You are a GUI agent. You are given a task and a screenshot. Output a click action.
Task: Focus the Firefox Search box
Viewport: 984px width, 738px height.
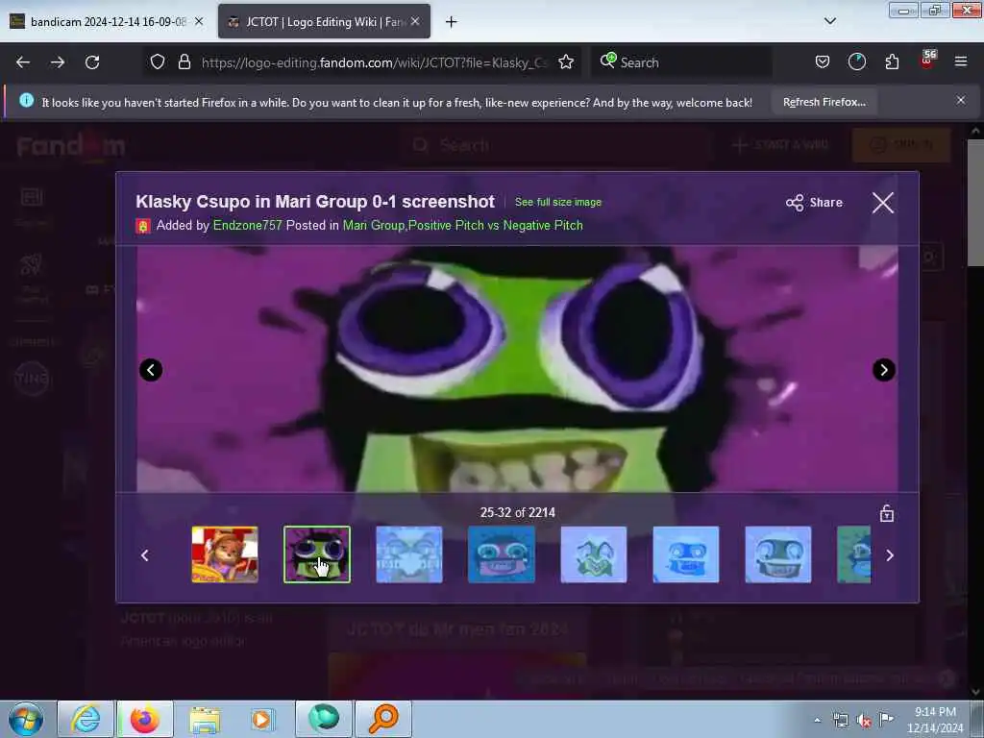pos(681,62)
